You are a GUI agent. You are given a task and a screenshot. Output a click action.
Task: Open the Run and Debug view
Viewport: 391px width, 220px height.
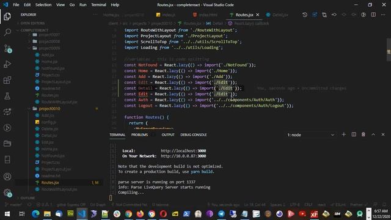click(x=7, y=64)
